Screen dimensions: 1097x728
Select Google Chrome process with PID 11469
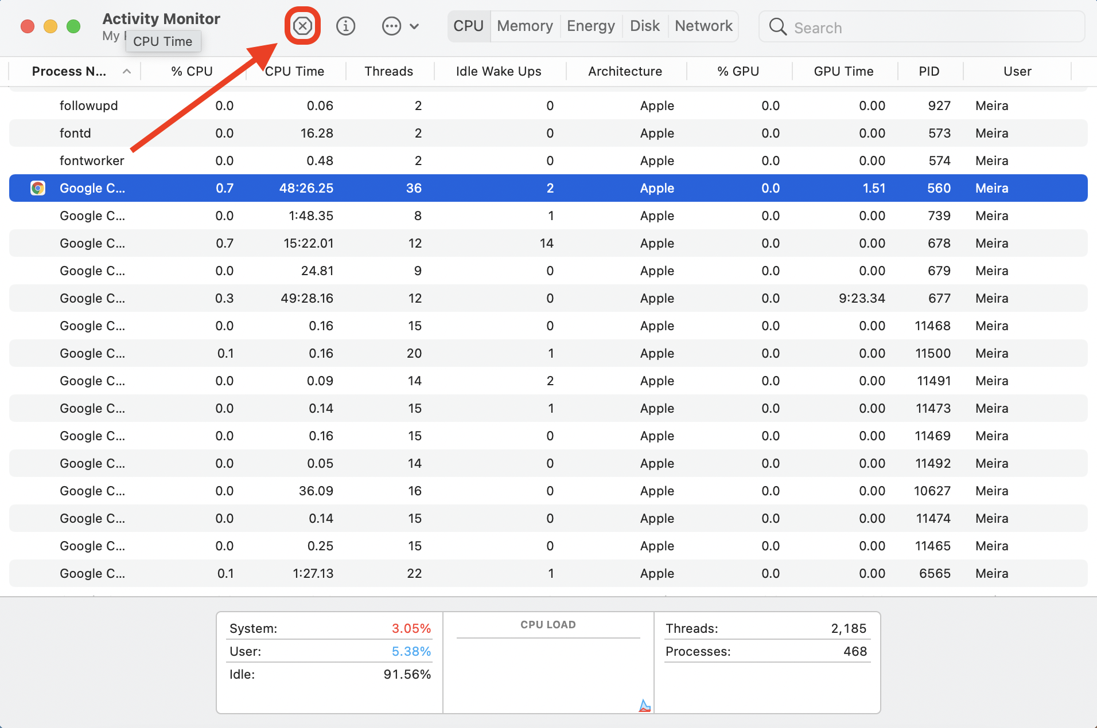coord(548,436)
